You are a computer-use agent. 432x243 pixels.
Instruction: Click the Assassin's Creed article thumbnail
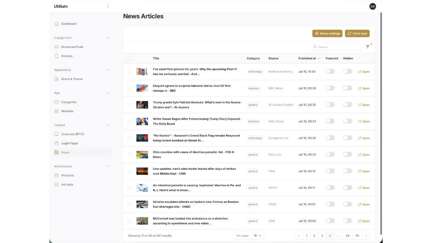point(142,138)
